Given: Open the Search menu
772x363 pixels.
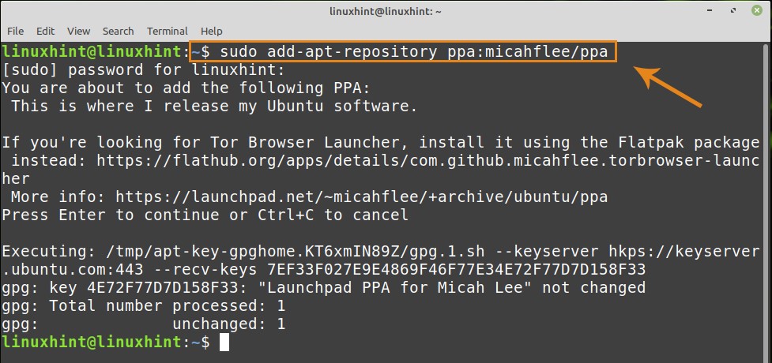Looking at the screenshot, I should (118, 31).
